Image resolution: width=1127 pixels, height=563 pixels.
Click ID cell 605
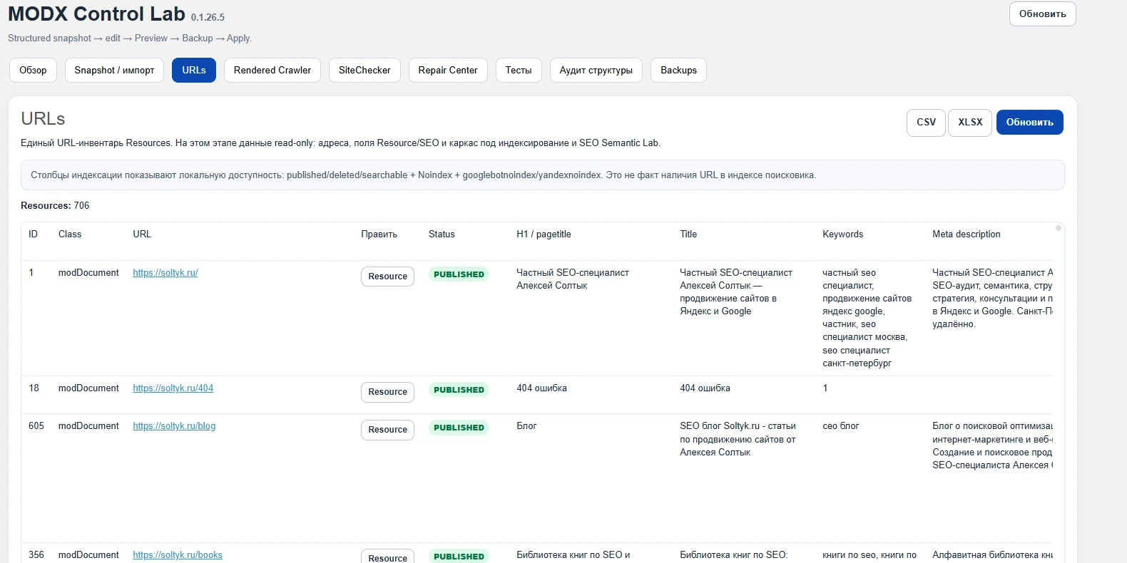[x=36, y=425]
